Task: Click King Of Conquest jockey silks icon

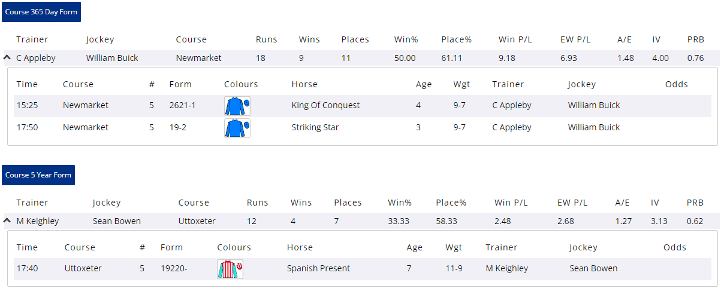Action: click(237, 106)
